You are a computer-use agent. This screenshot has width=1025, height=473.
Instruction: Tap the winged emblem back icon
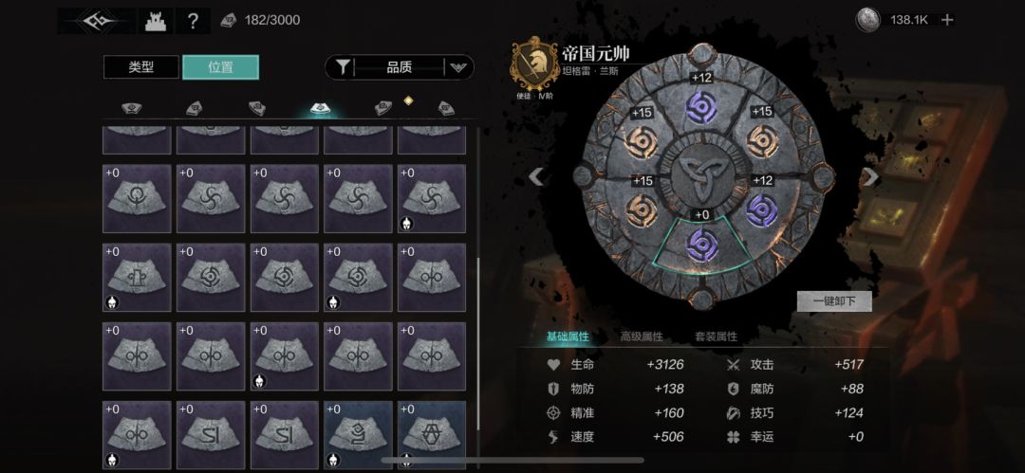pos(99,21)
